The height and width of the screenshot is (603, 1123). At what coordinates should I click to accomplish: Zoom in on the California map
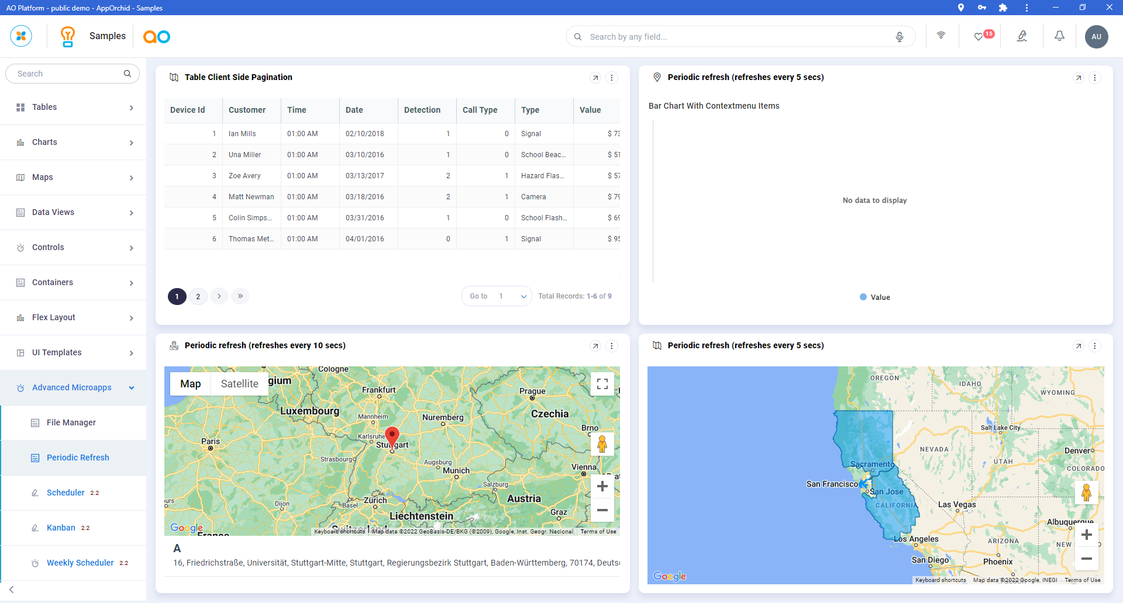(1086, 535)
